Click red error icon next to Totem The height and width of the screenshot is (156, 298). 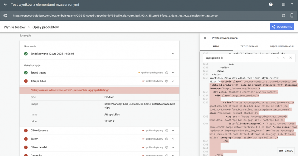[26, 139]
